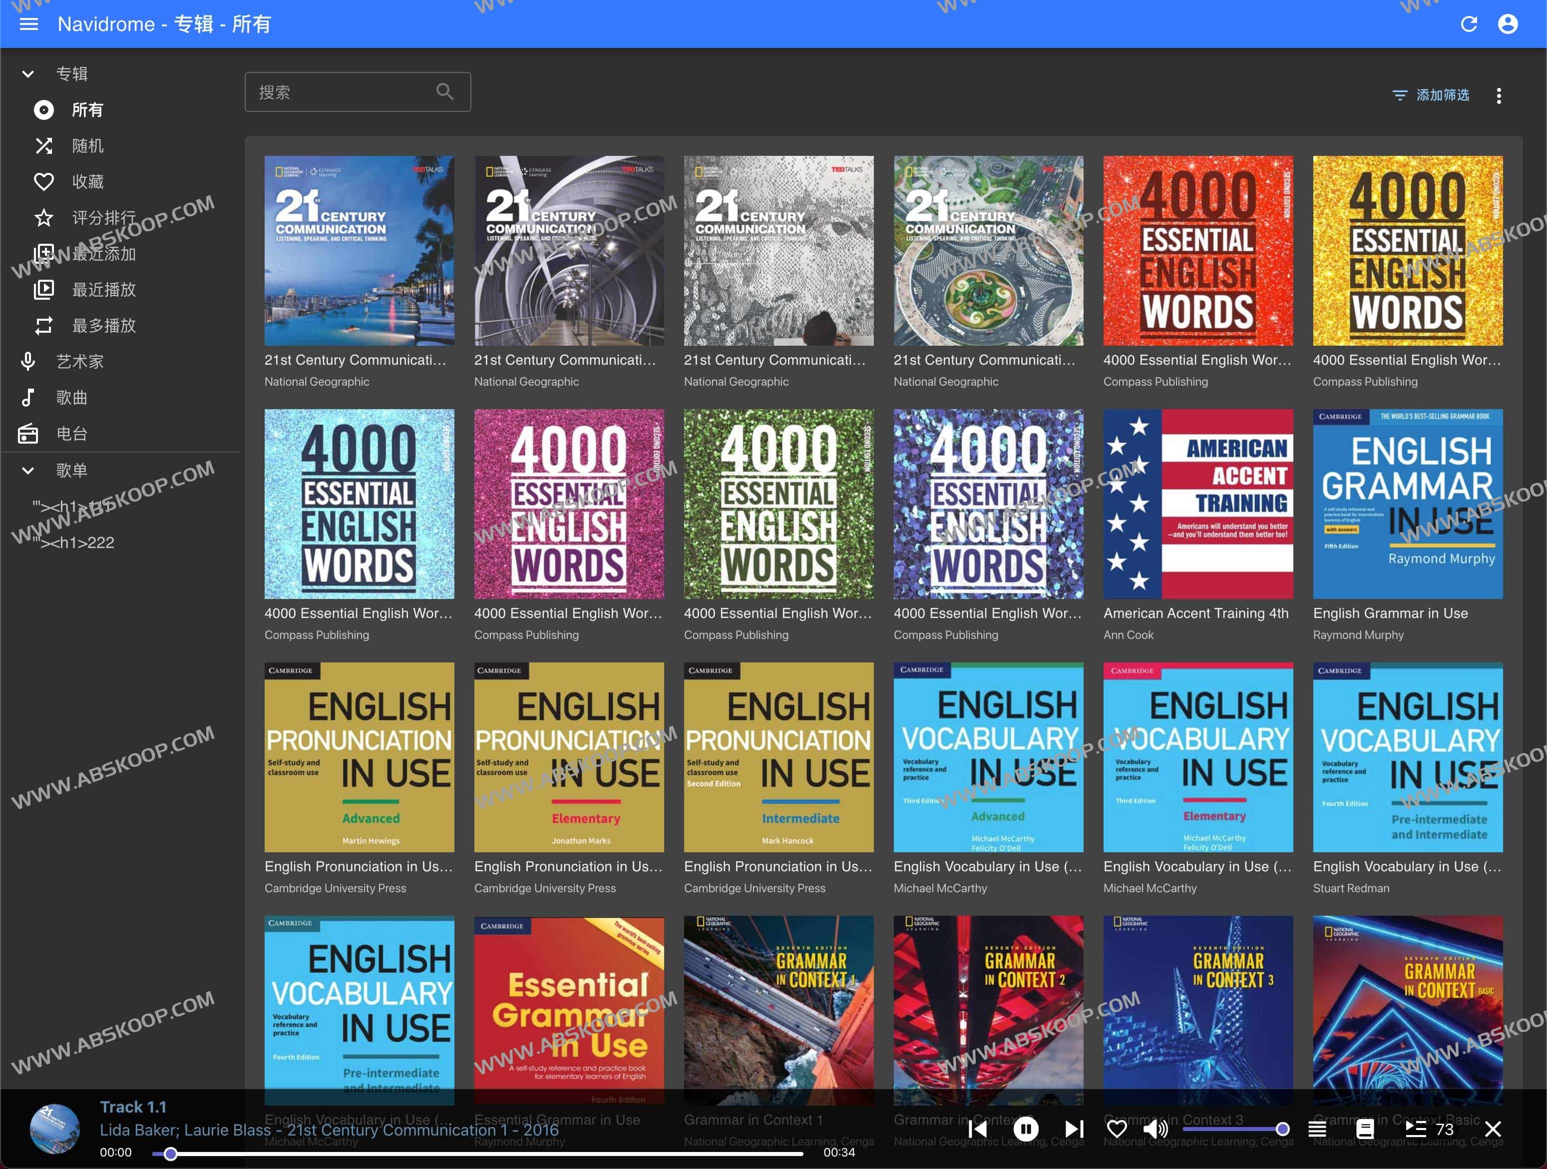Screen dimensions: 1547x1169
Task: Toggle favorite heart on current track
Action: coord(1117,1129)
